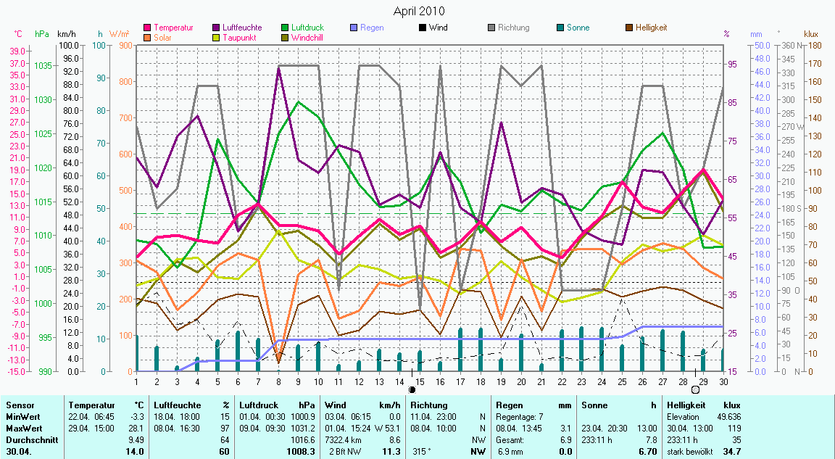Click the MaxWert row label
835x459 pixels.
[22, 429]
